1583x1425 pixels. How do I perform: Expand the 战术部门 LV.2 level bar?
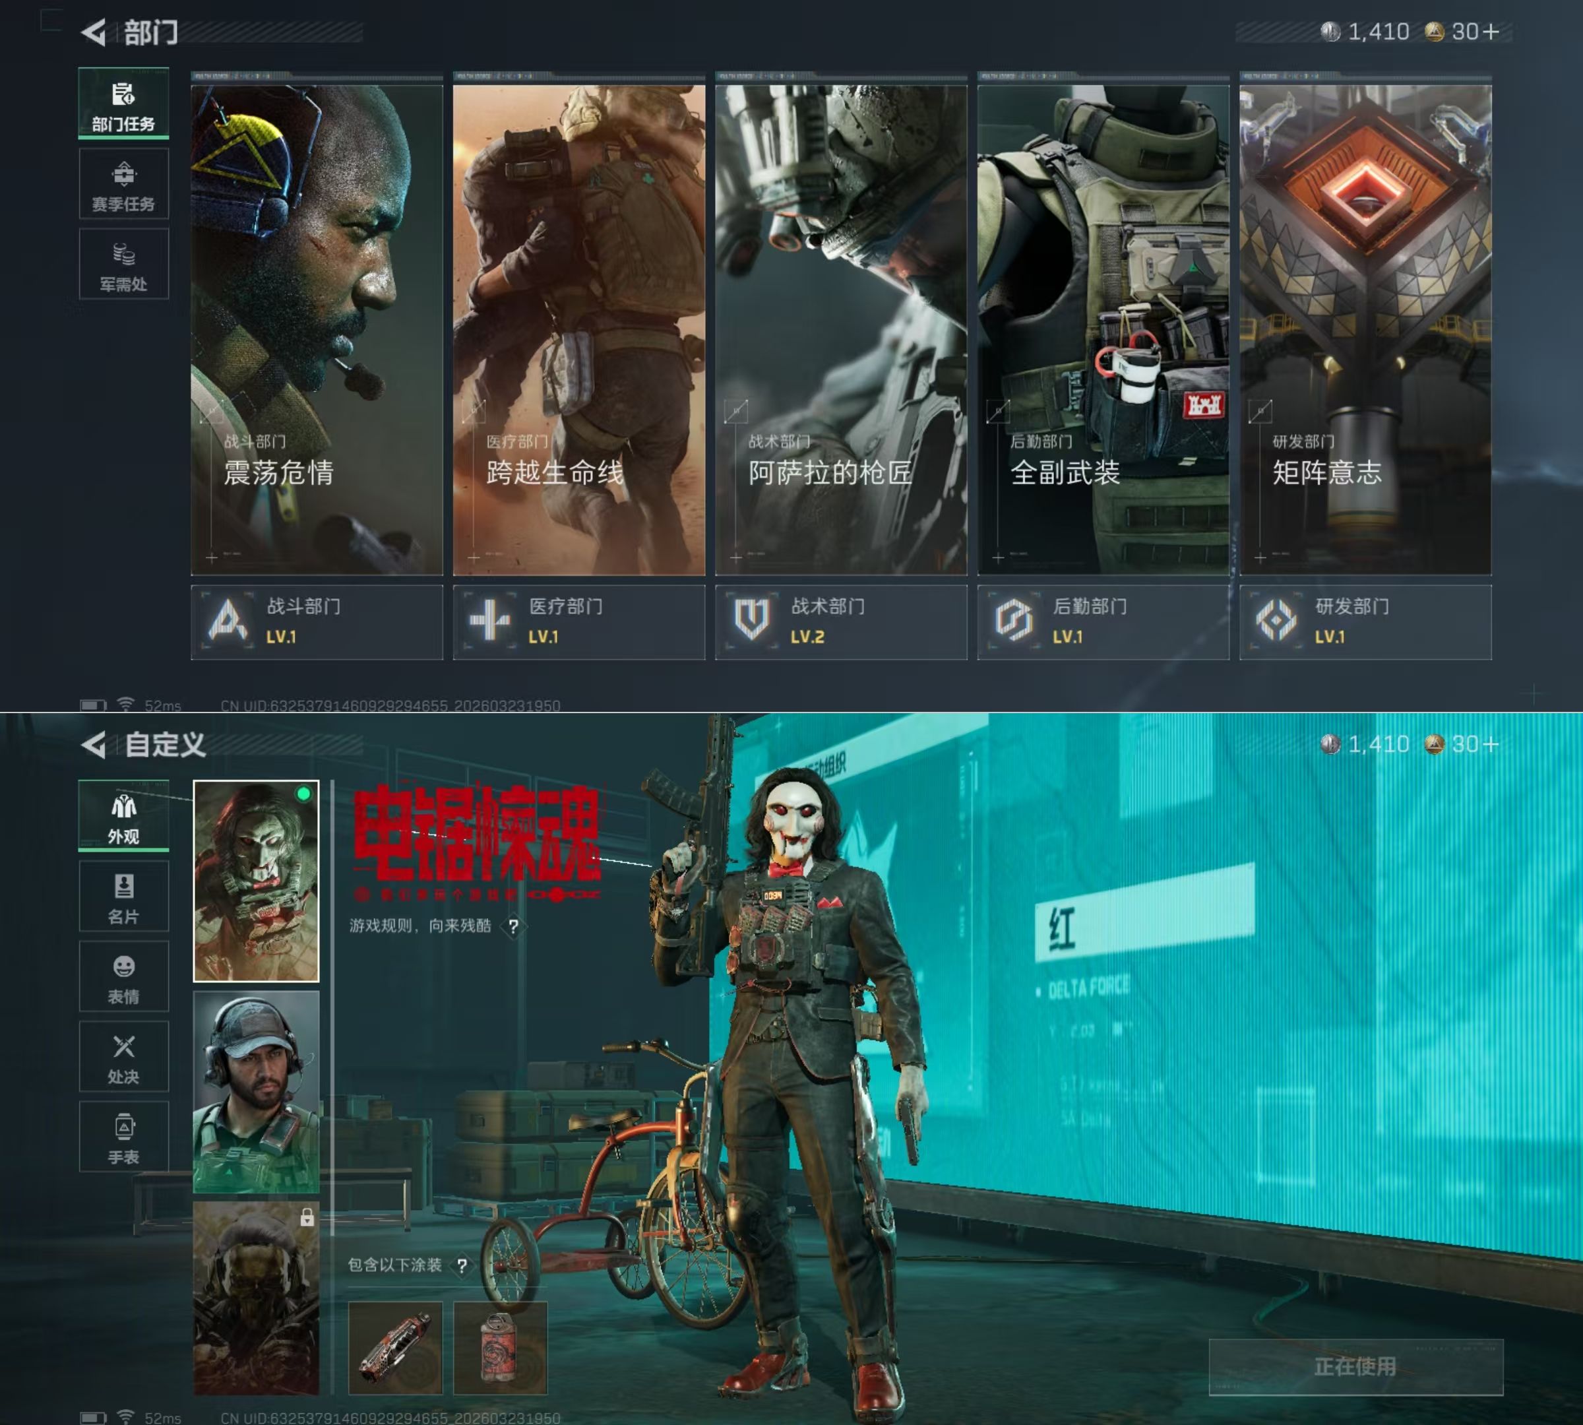pyautogui.click(x=841, y=621)
